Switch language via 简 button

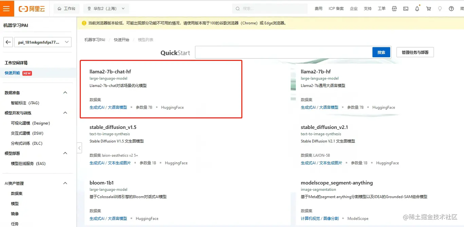[462, 8]
